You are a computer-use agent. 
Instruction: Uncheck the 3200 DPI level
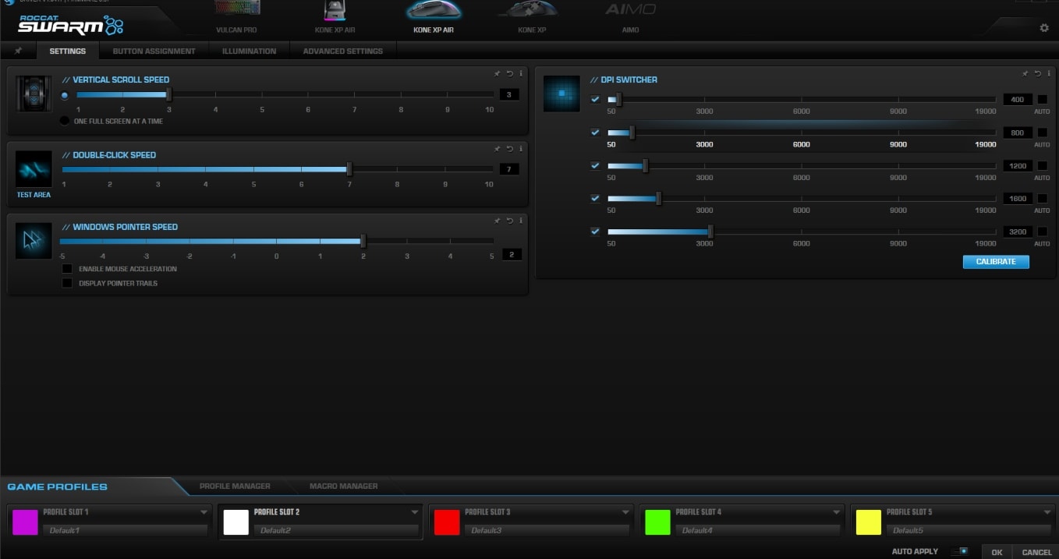click(595, 232)
